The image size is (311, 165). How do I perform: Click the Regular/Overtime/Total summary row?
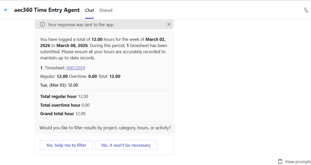[80, 76]
